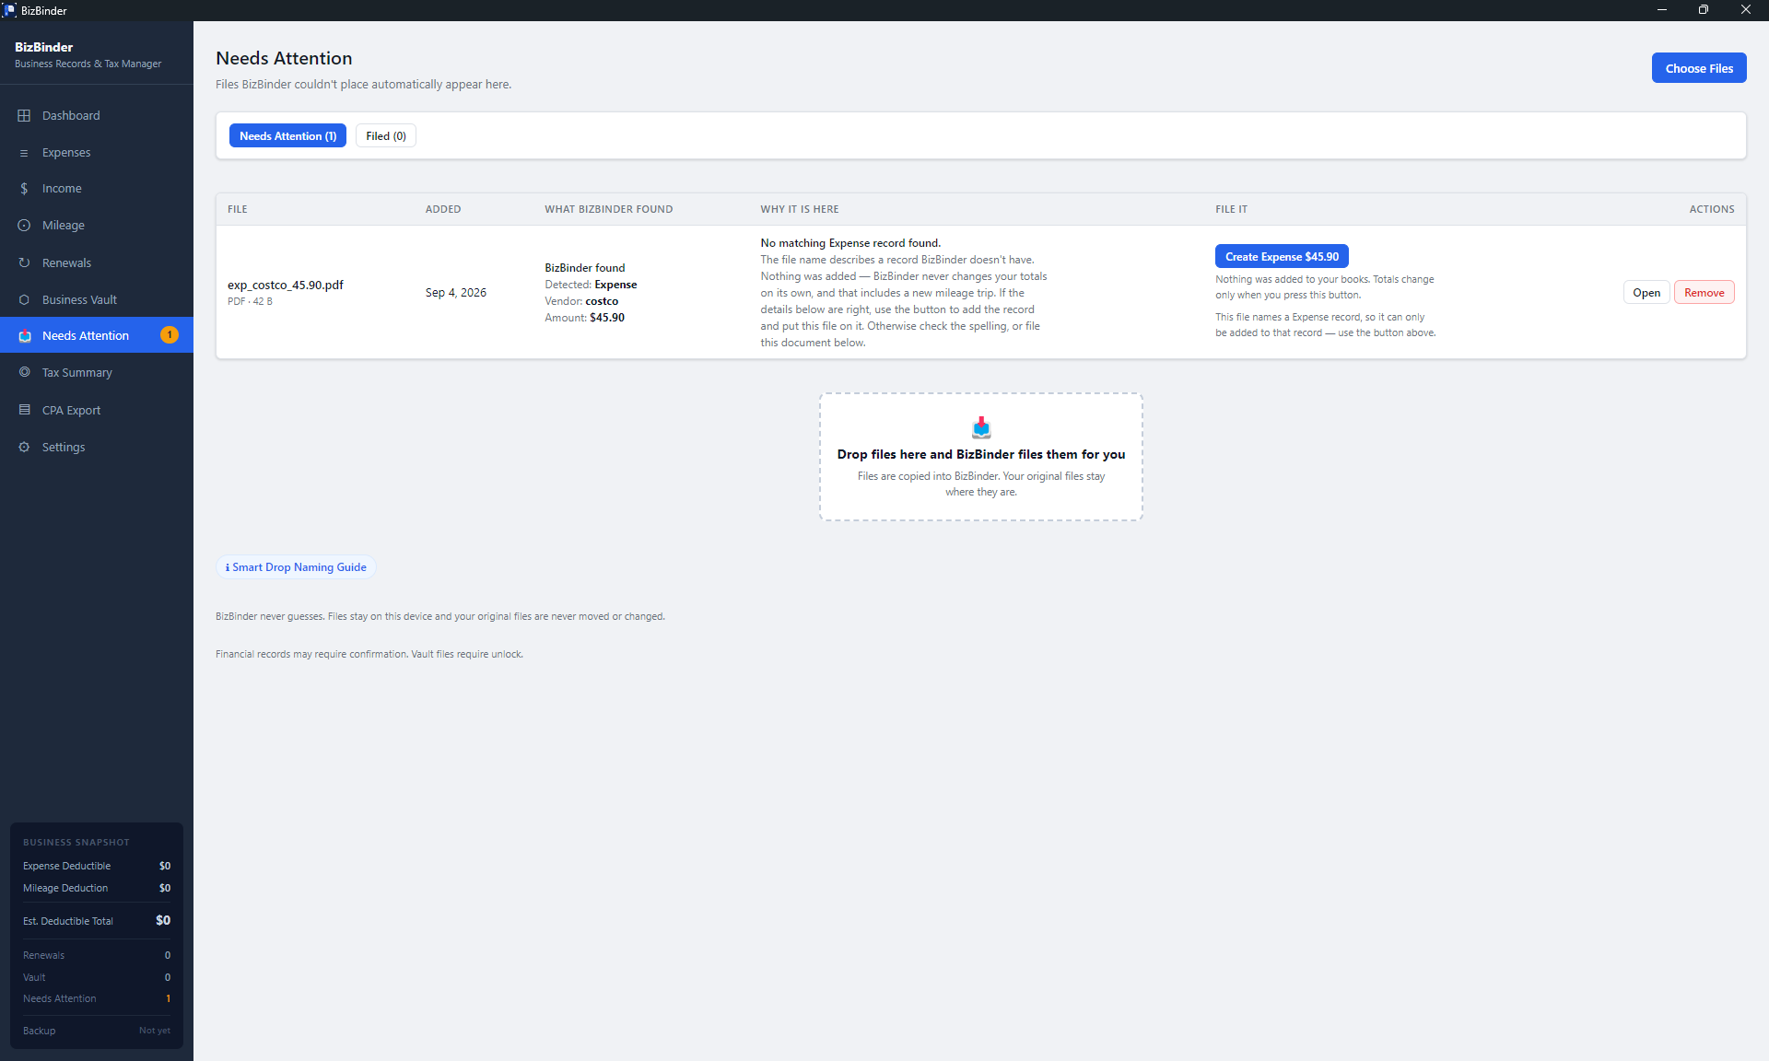
Task: Click the Business Vault icon
Action: [x=24, y=300]
